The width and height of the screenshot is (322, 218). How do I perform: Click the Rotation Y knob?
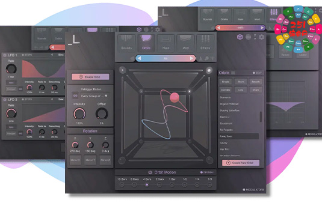tap(90, 145)
